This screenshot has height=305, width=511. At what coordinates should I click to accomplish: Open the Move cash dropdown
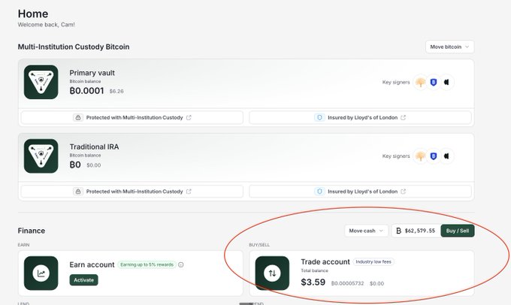(366, 231)
